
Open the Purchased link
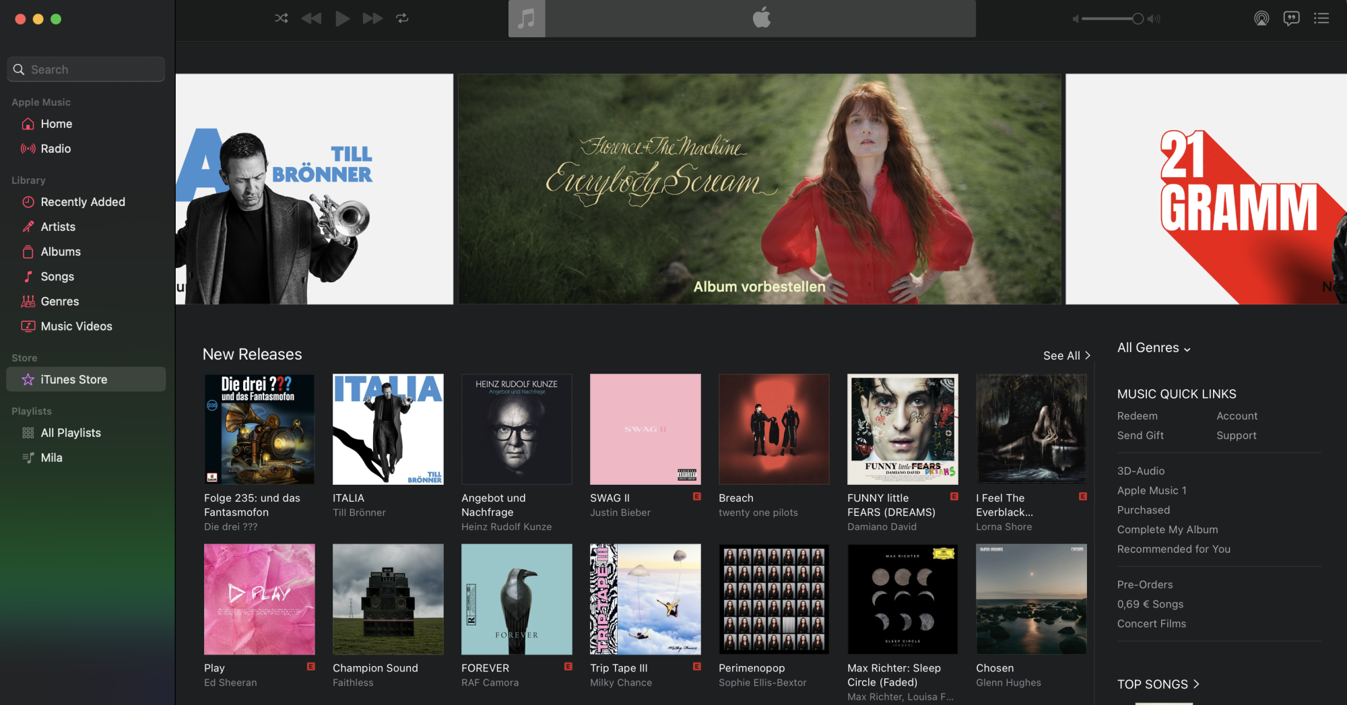coord(1144,510)
